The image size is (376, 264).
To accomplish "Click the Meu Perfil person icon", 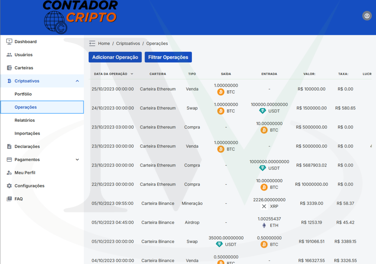I will coord(9,173).
